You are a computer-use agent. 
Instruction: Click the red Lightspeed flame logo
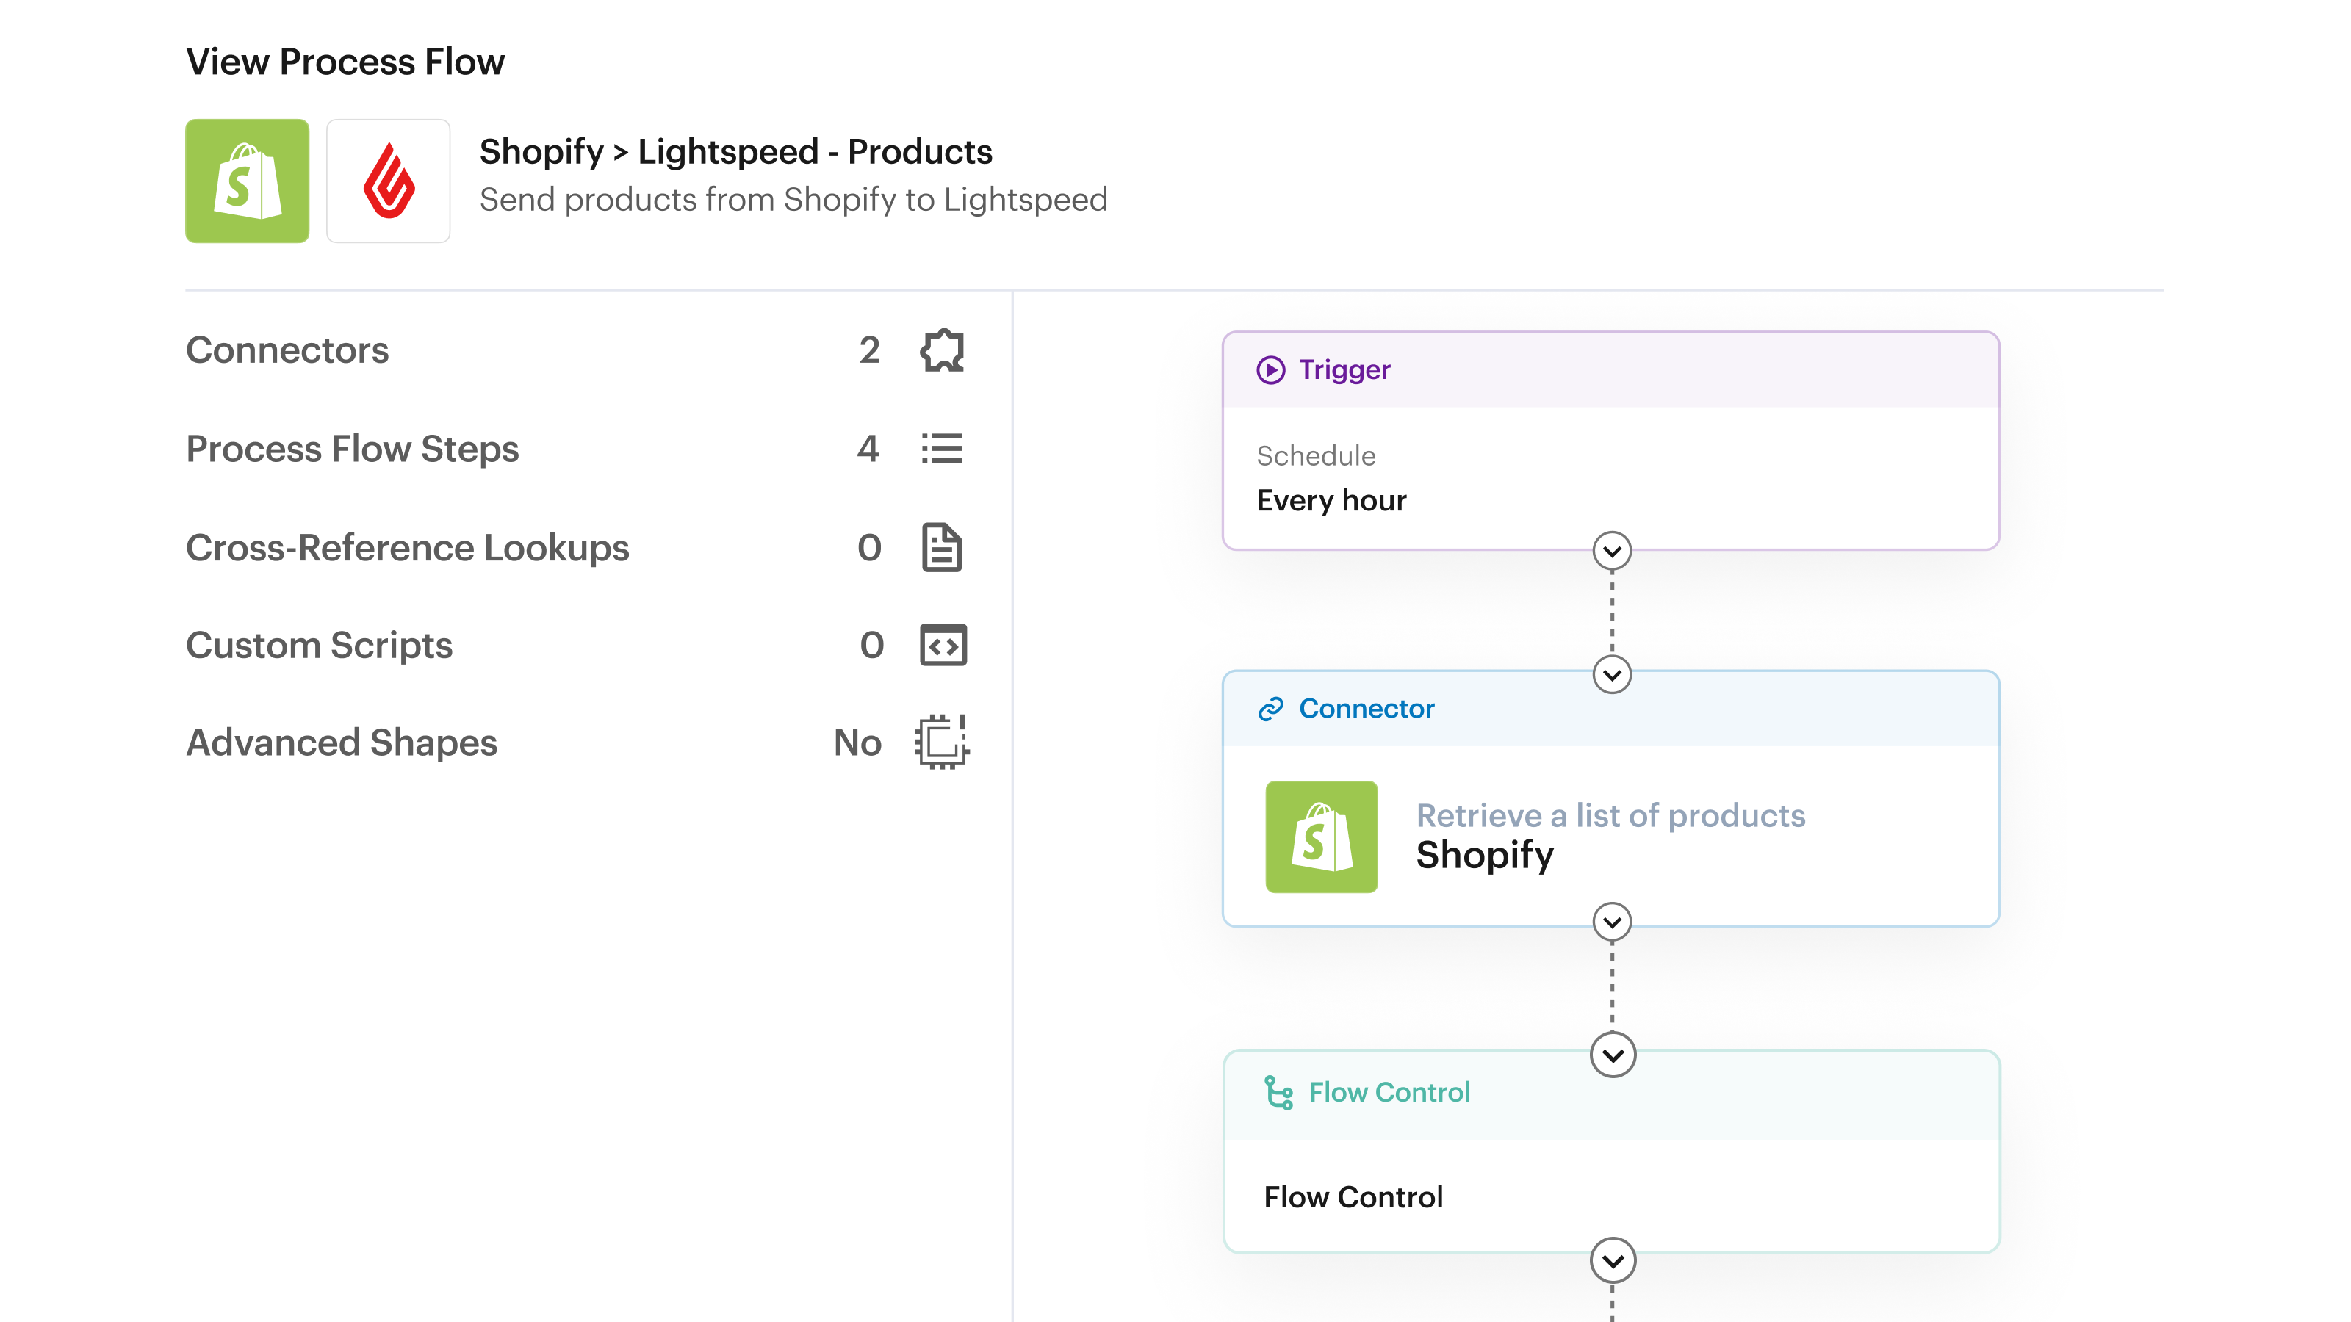[389, 181]
